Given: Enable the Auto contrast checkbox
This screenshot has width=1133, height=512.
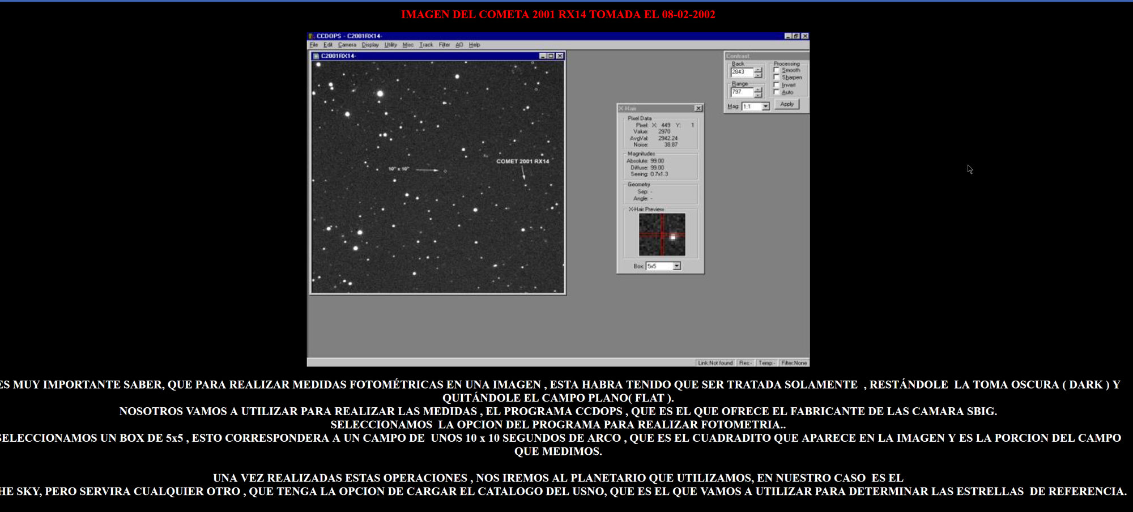Looking at the screenshot, I should [x=777, y=92].
